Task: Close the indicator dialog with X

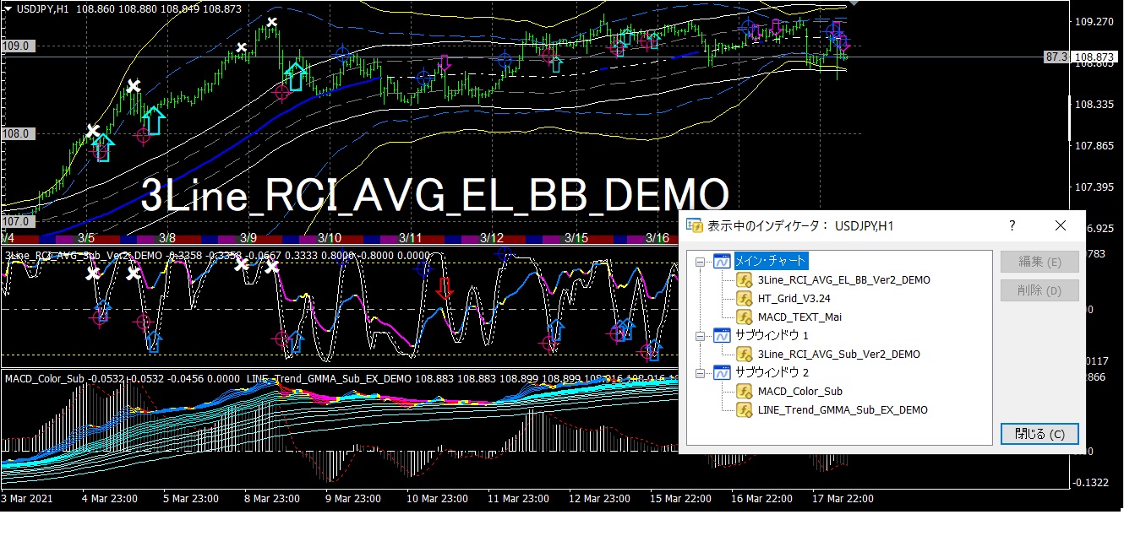Action: pyautogui.click(x=1061, y=225)
